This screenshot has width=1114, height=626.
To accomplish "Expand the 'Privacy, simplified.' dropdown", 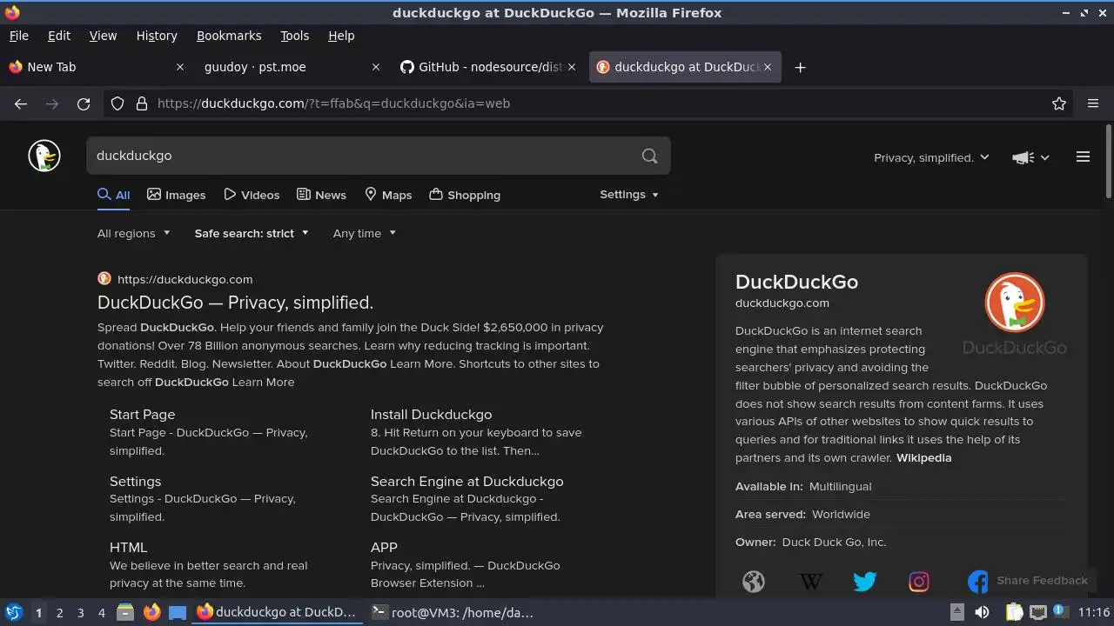I will [x=931, y=157].
